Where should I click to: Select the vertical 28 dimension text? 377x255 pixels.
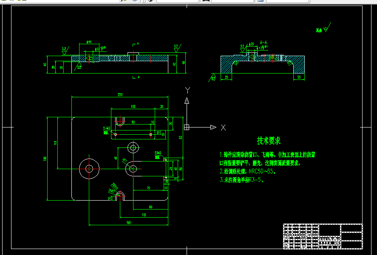[x=54, y=67]
